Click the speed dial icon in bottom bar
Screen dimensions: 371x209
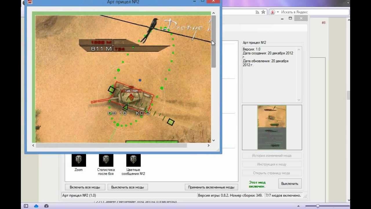coord(46,206)
